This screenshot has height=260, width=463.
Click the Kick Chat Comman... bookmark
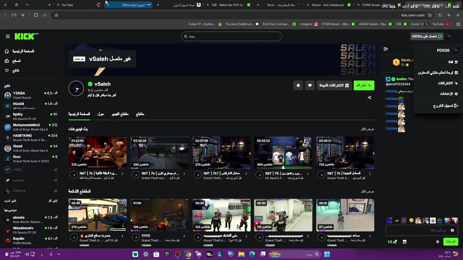click(279, 24)
